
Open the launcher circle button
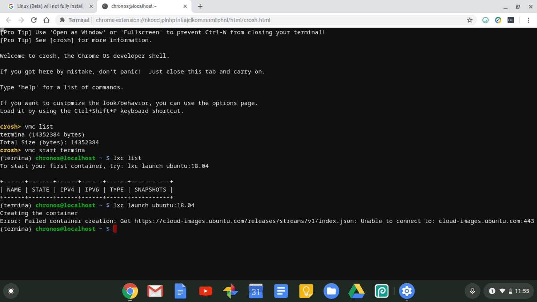11,291
